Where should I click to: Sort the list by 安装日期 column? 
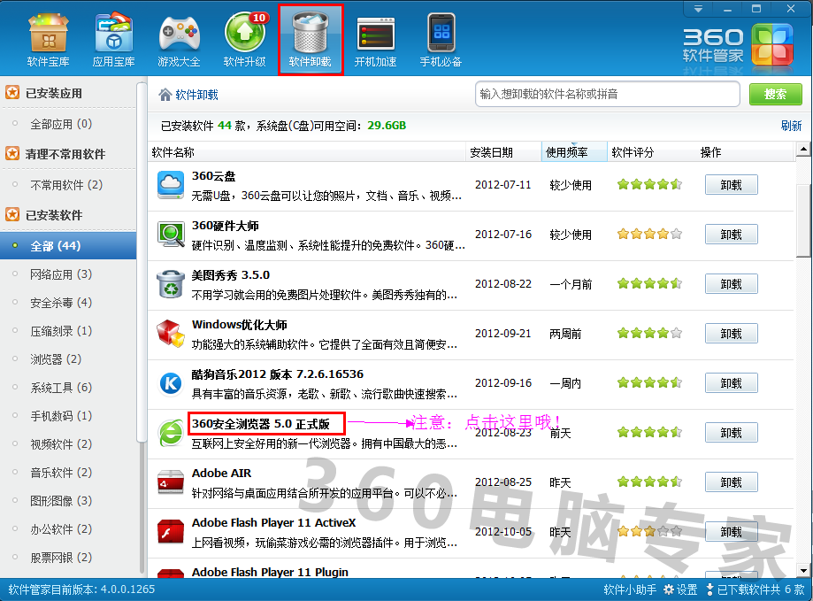coord(491,152)
